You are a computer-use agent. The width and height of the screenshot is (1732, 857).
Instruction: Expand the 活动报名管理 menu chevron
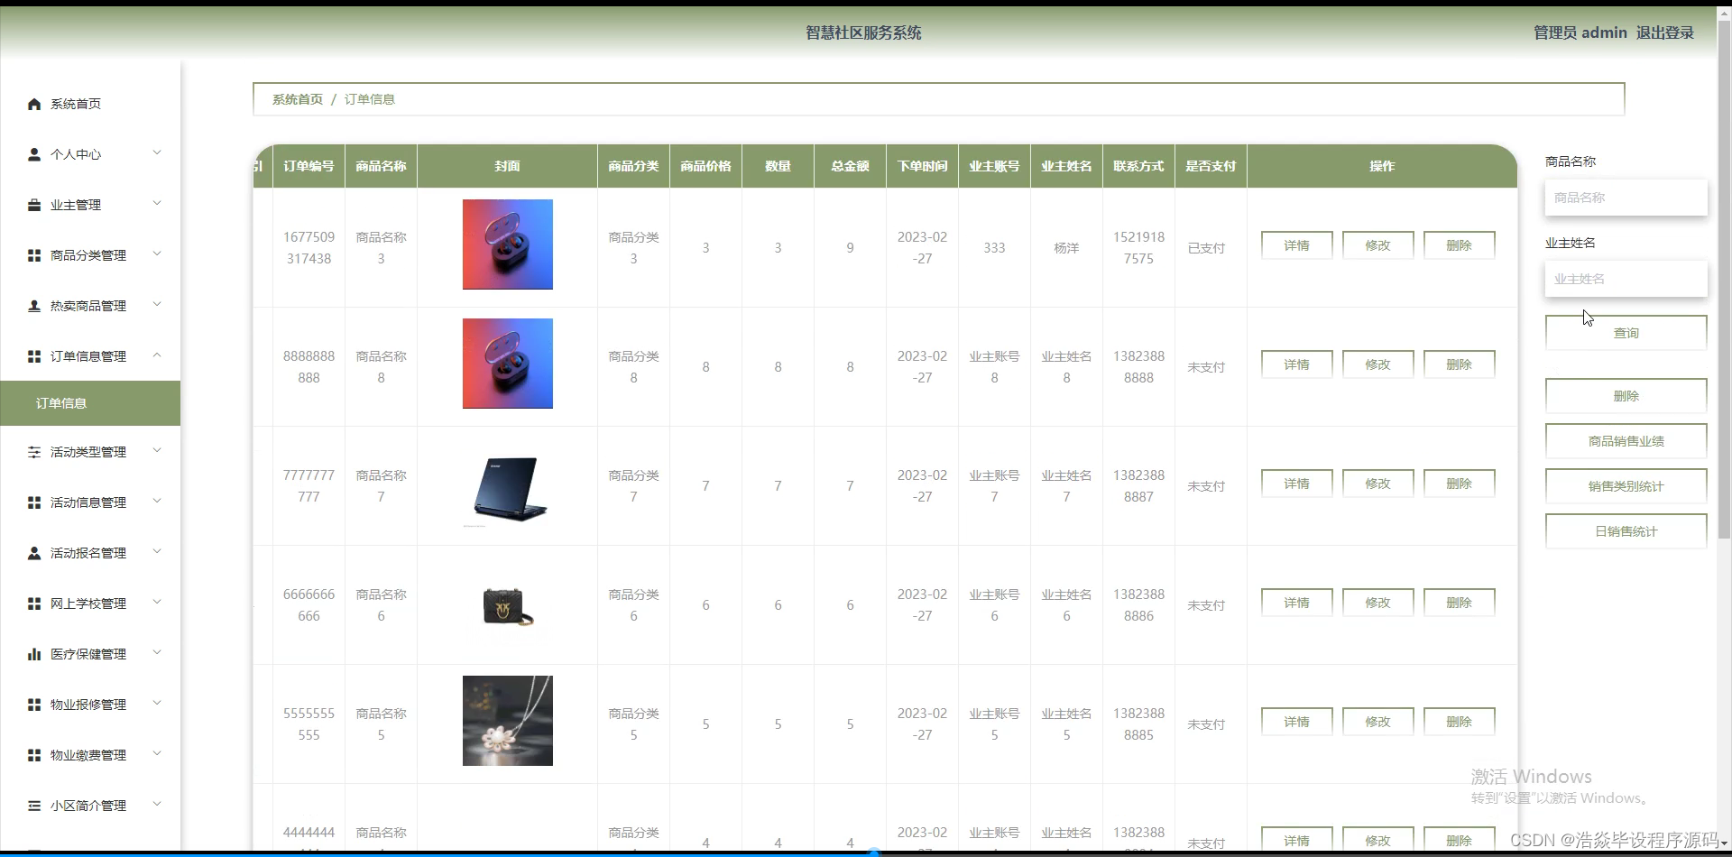[157, 551]
